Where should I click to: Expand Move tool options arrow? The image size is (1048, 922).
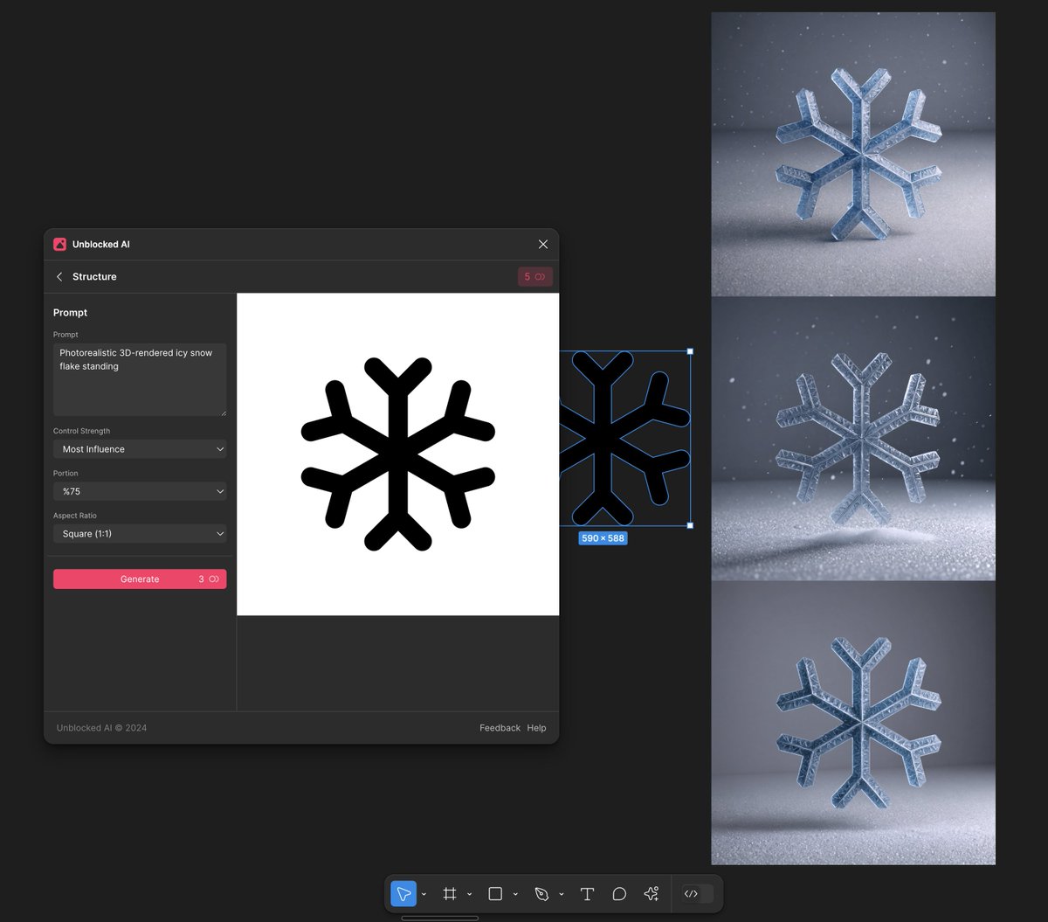[424, 895]
